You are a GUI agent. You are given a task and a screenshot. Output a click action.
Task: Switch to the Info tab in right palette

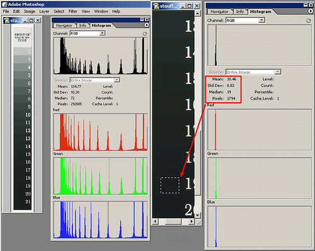point(240,11)
